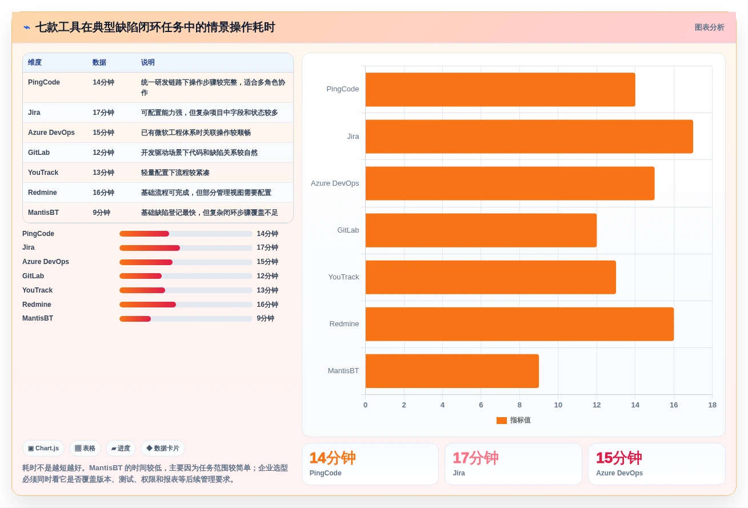Click the Azure DevOps table row name

pyautogui.click(x=51, y=133)
